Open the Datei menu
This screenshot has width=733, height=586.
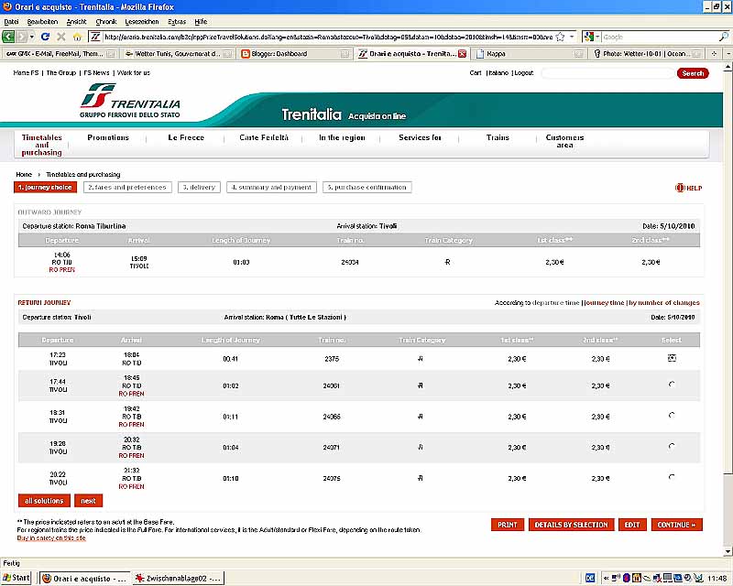coord(11,21)
